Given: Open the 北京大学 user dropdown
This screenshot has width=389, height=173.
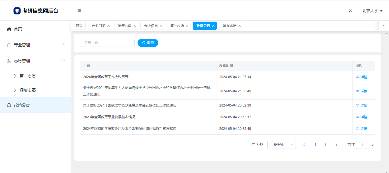Looking at the screenshot, I should tap(372, 11).
